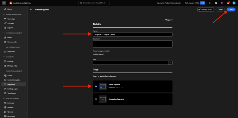
Task: Click the Cancel button
Action: (220, 9)
